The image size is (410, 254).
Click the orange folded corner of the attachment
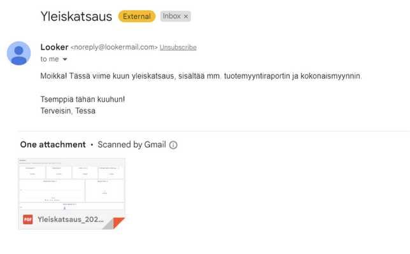pos(119,223)
